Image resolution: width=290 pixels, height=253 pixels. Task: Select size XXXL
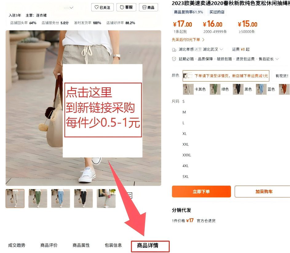(187, 155)
